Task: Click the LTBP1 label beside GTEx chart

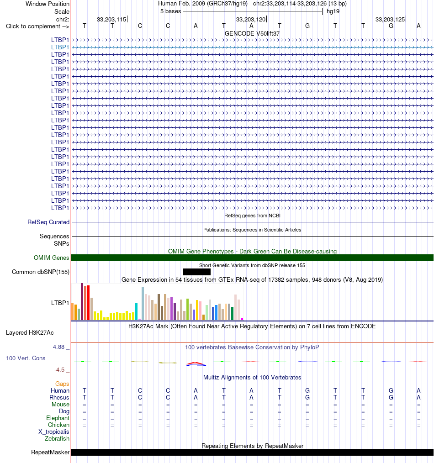Action: click(60, 303)
